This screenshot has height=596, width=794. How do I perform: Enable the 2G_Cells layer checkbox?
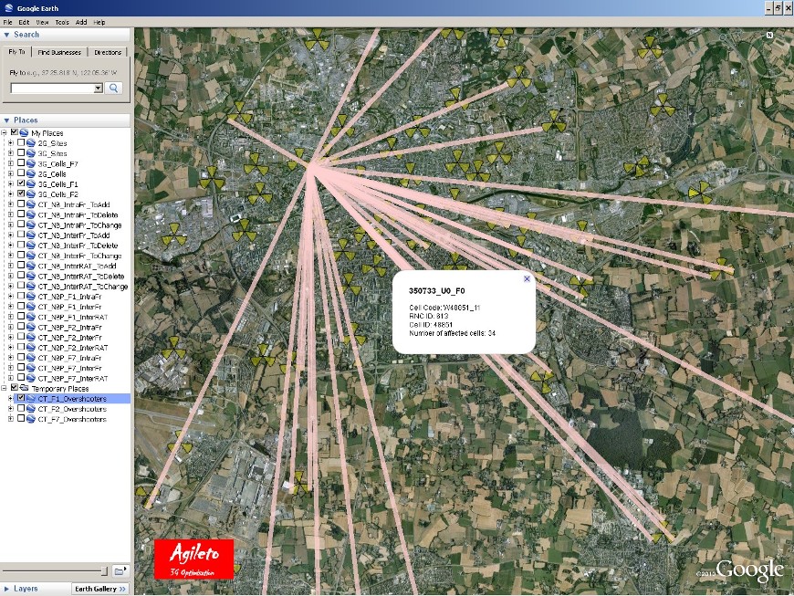pyautogui.click(x=21, y=173)
